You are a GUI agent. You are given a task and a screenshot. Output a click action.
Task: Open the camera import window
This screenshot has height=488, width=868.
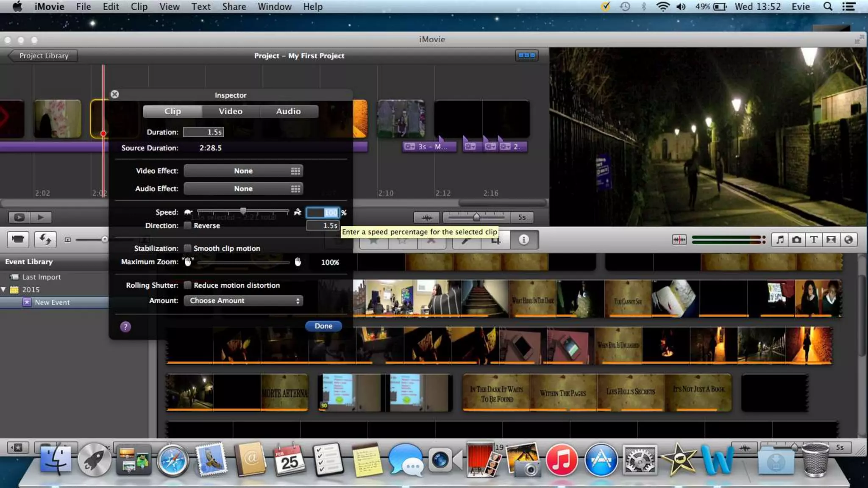pyautogui.click(x=18, y=240)
